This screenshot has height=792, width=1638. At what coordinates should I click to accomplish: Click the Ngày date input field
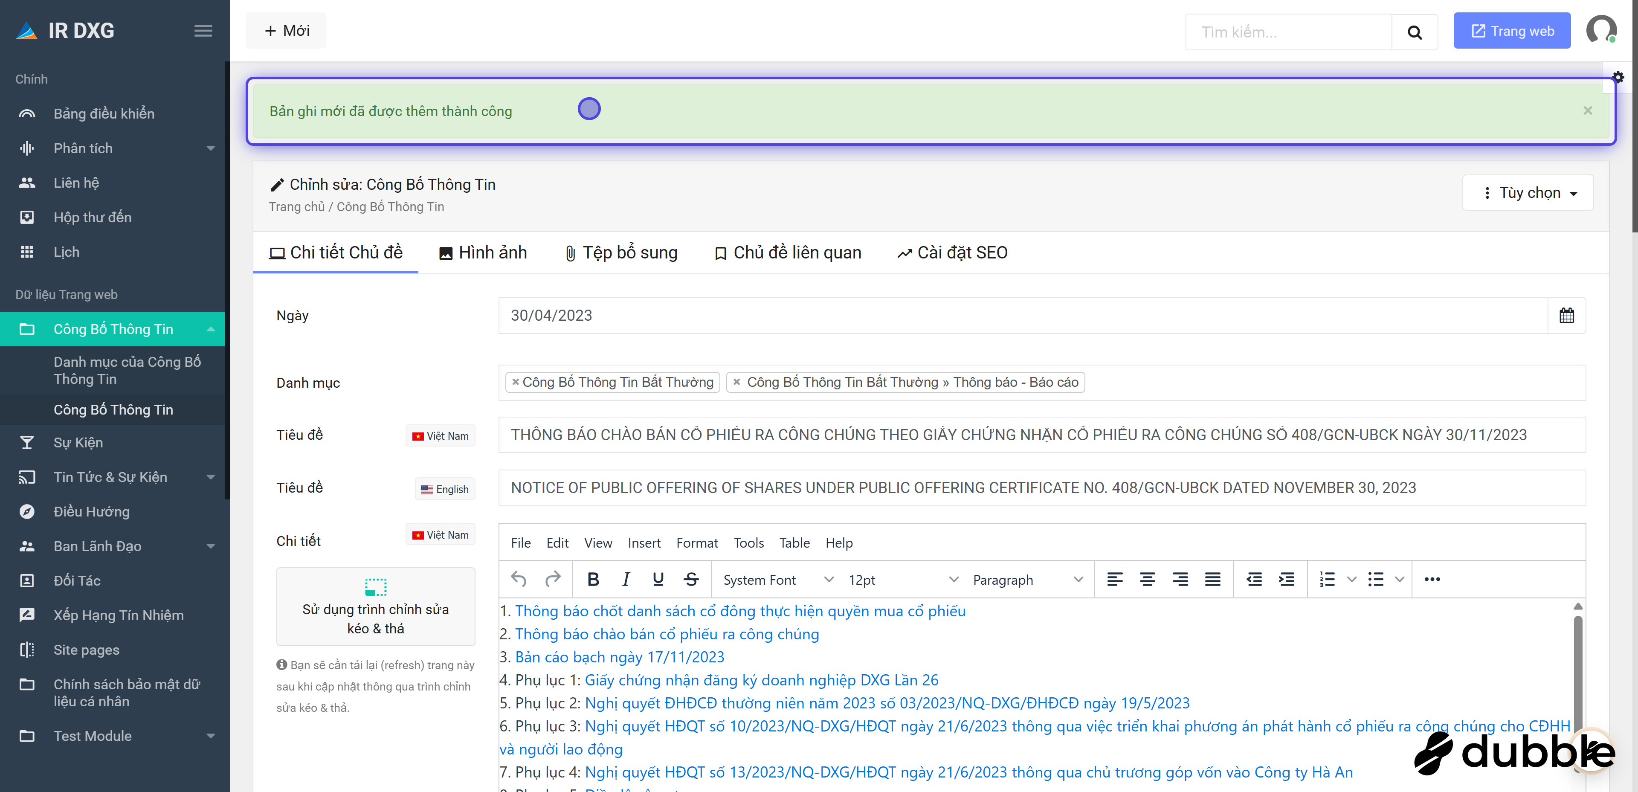click(x=1023, y=316)
